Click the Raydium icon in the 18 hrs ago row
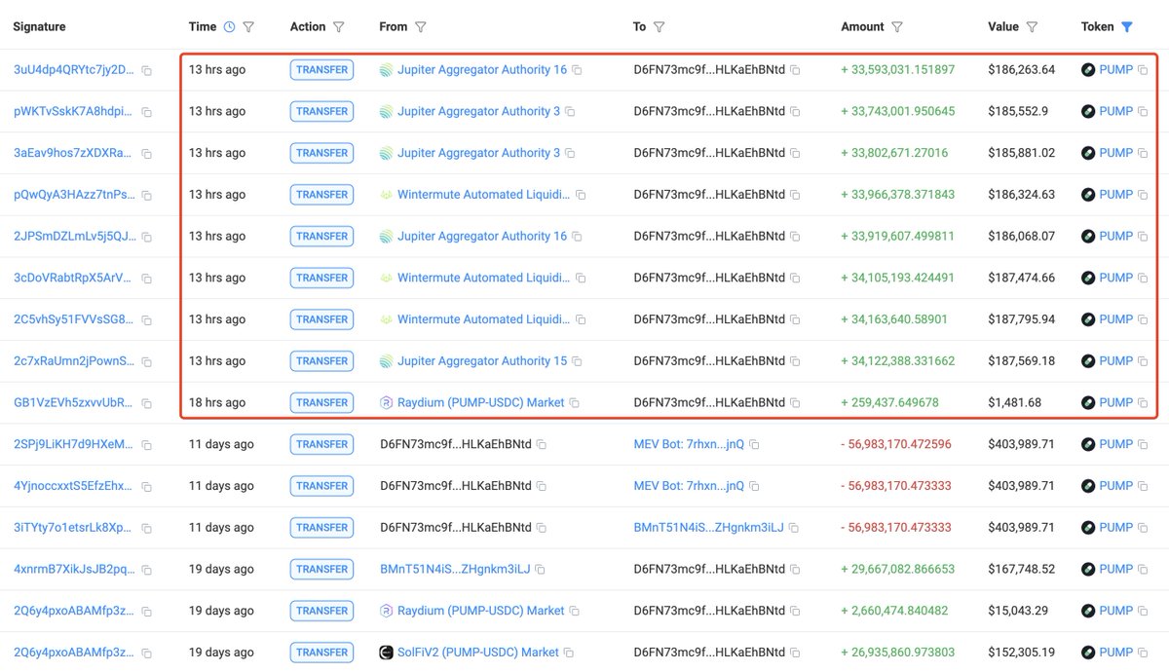The image size is (1169, 672). pyautogui.click(x=387, y=403)
